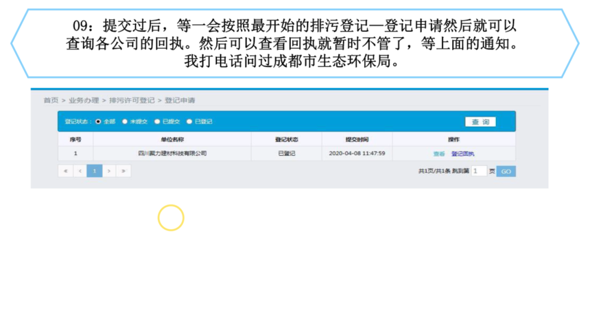Click the page number jump input field

click(x=479, y=171)
